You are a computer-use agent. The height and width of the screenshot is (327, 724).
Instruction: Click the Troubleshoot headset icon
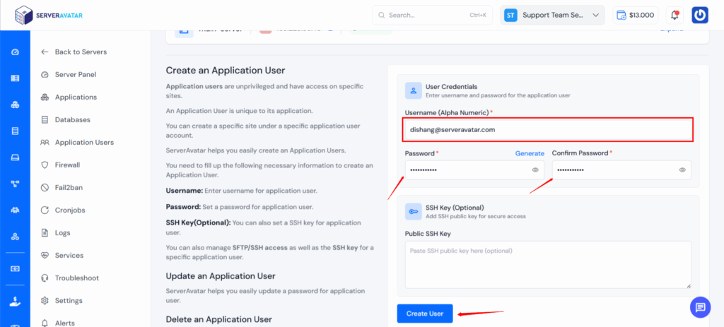pos(45,278)
